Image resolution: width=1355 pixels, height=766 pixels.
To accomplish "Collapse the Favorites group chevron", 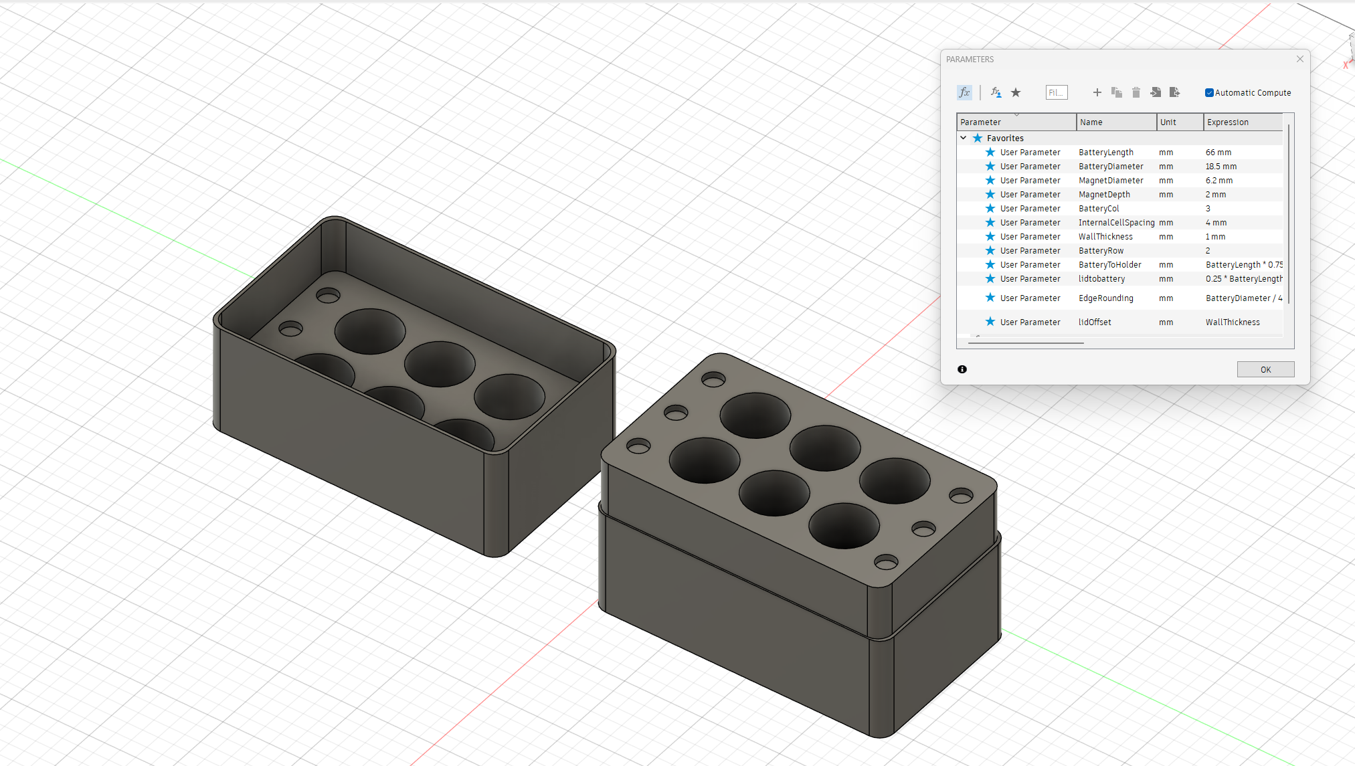I will point(964,138).
